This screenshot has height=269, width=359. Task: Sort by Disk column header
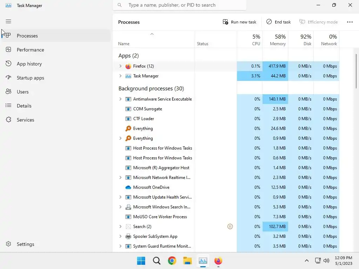301,40
